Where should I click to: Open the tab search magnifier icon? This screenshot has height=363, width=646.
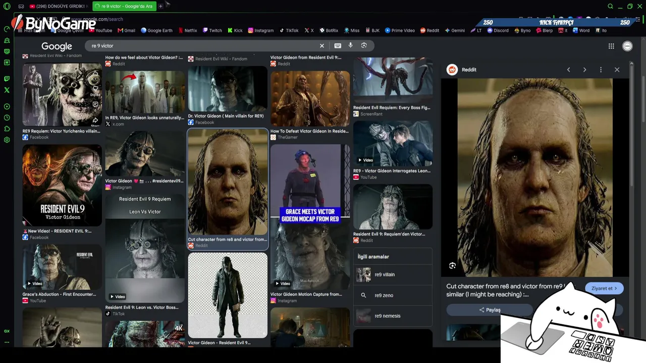click(x=610, y=7)
